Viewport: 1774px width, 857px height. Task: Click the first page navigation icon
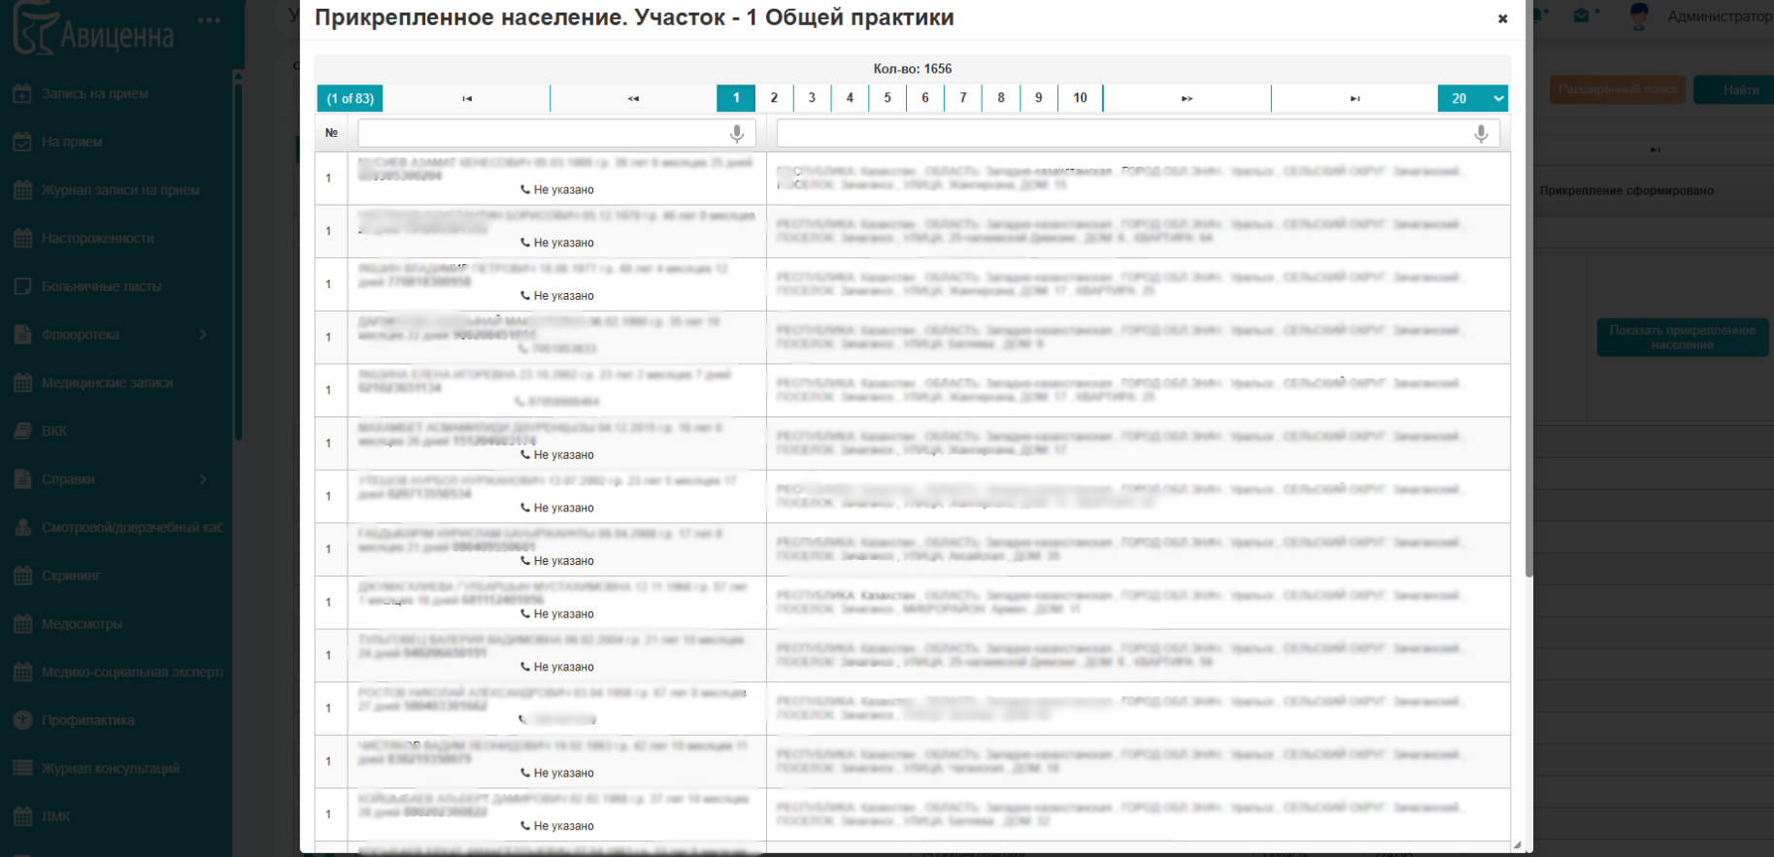(467, 98)
